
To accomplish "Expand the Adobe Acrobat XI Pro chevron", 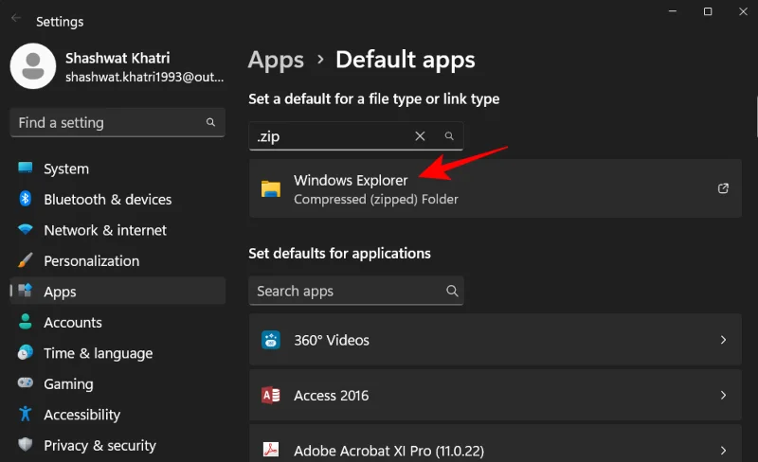I will pos(723,451).
